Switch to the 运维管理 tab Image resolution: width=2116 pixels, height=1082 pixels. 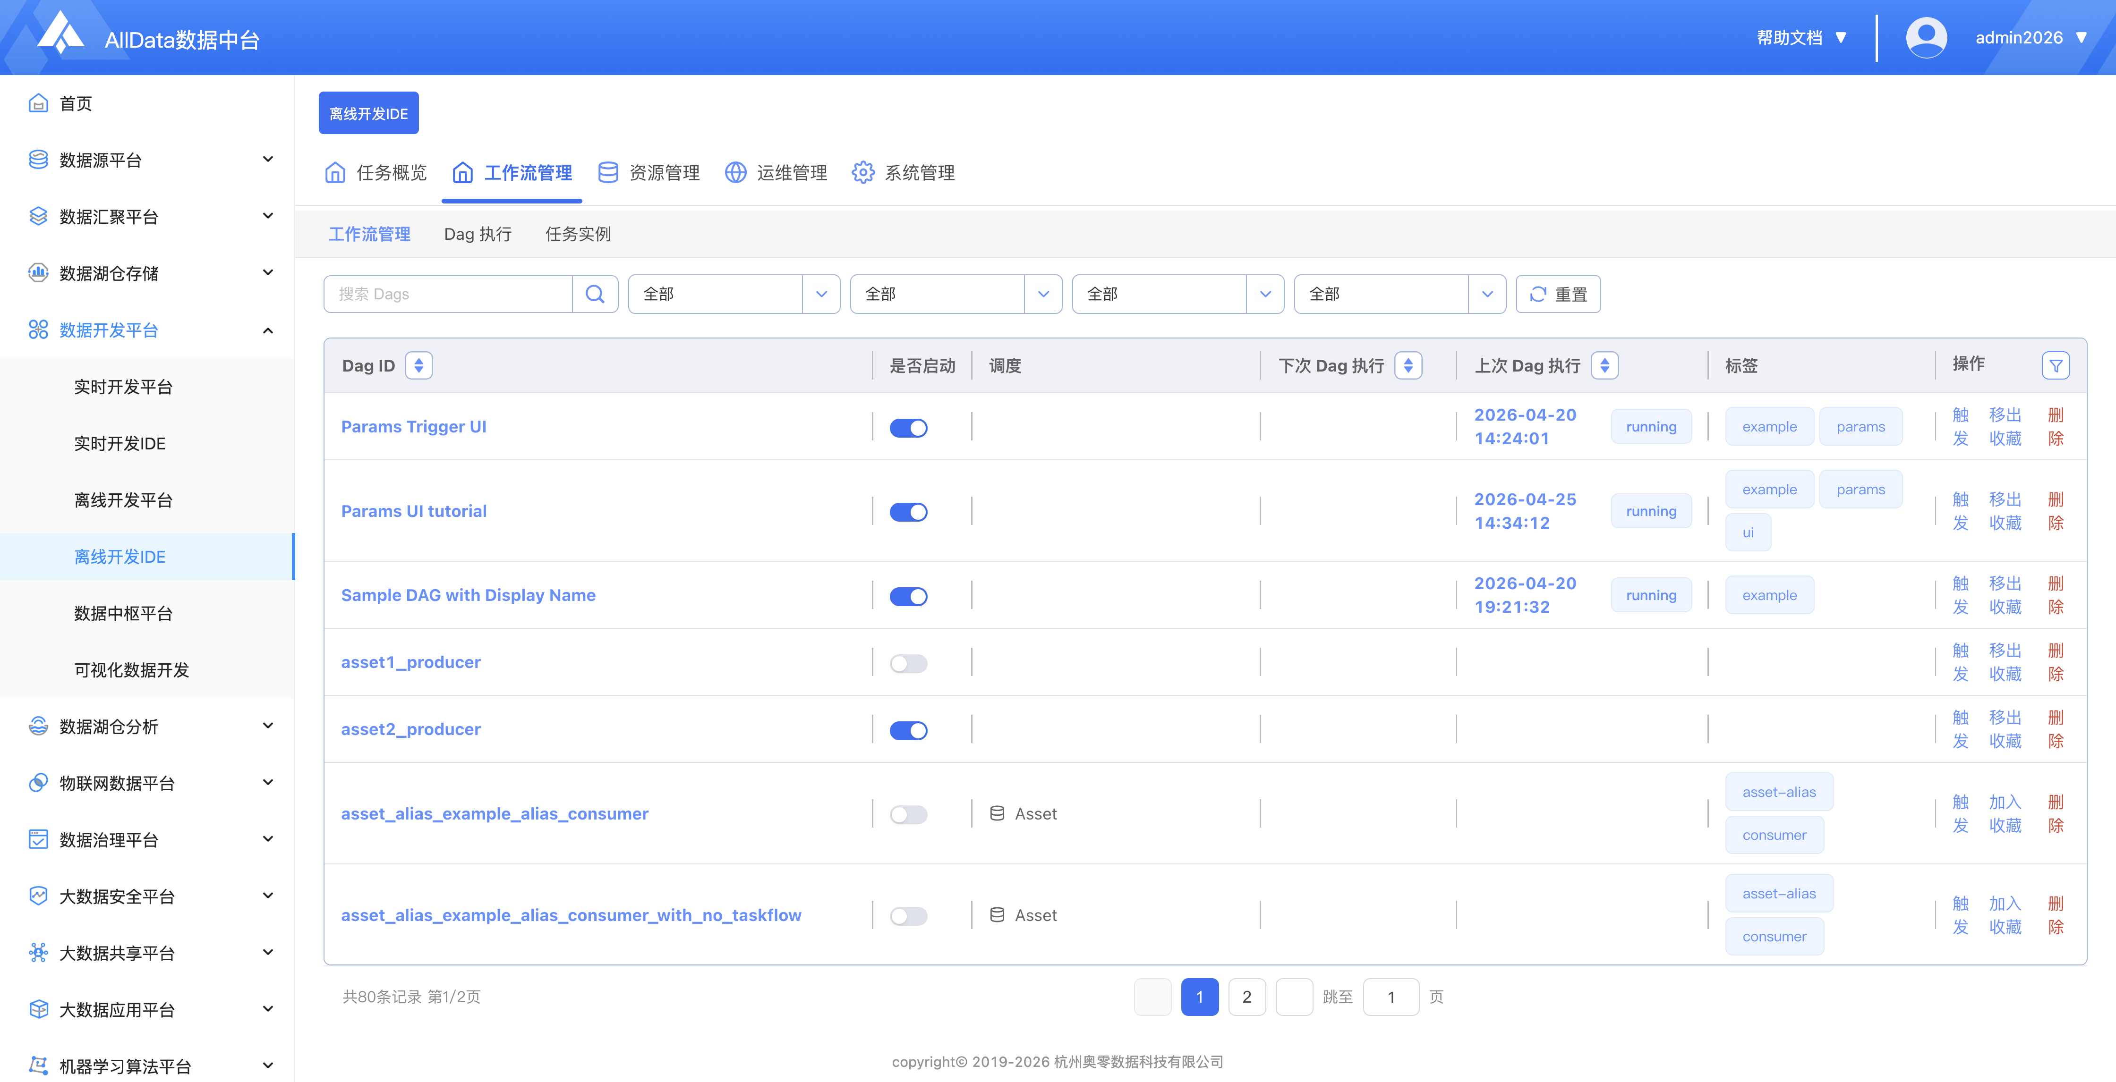[x=776, y=172]
